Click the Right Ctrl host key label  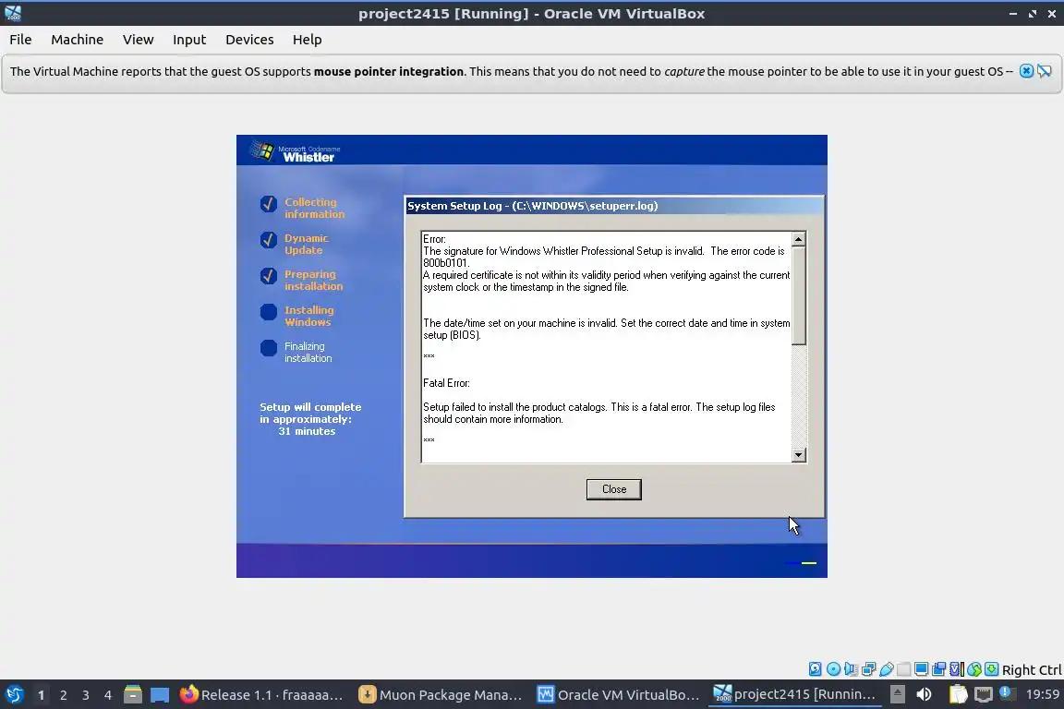1032,669
